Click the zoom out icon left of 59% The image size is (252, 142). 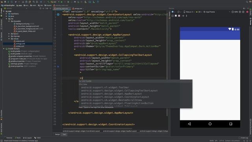point(233,12)
